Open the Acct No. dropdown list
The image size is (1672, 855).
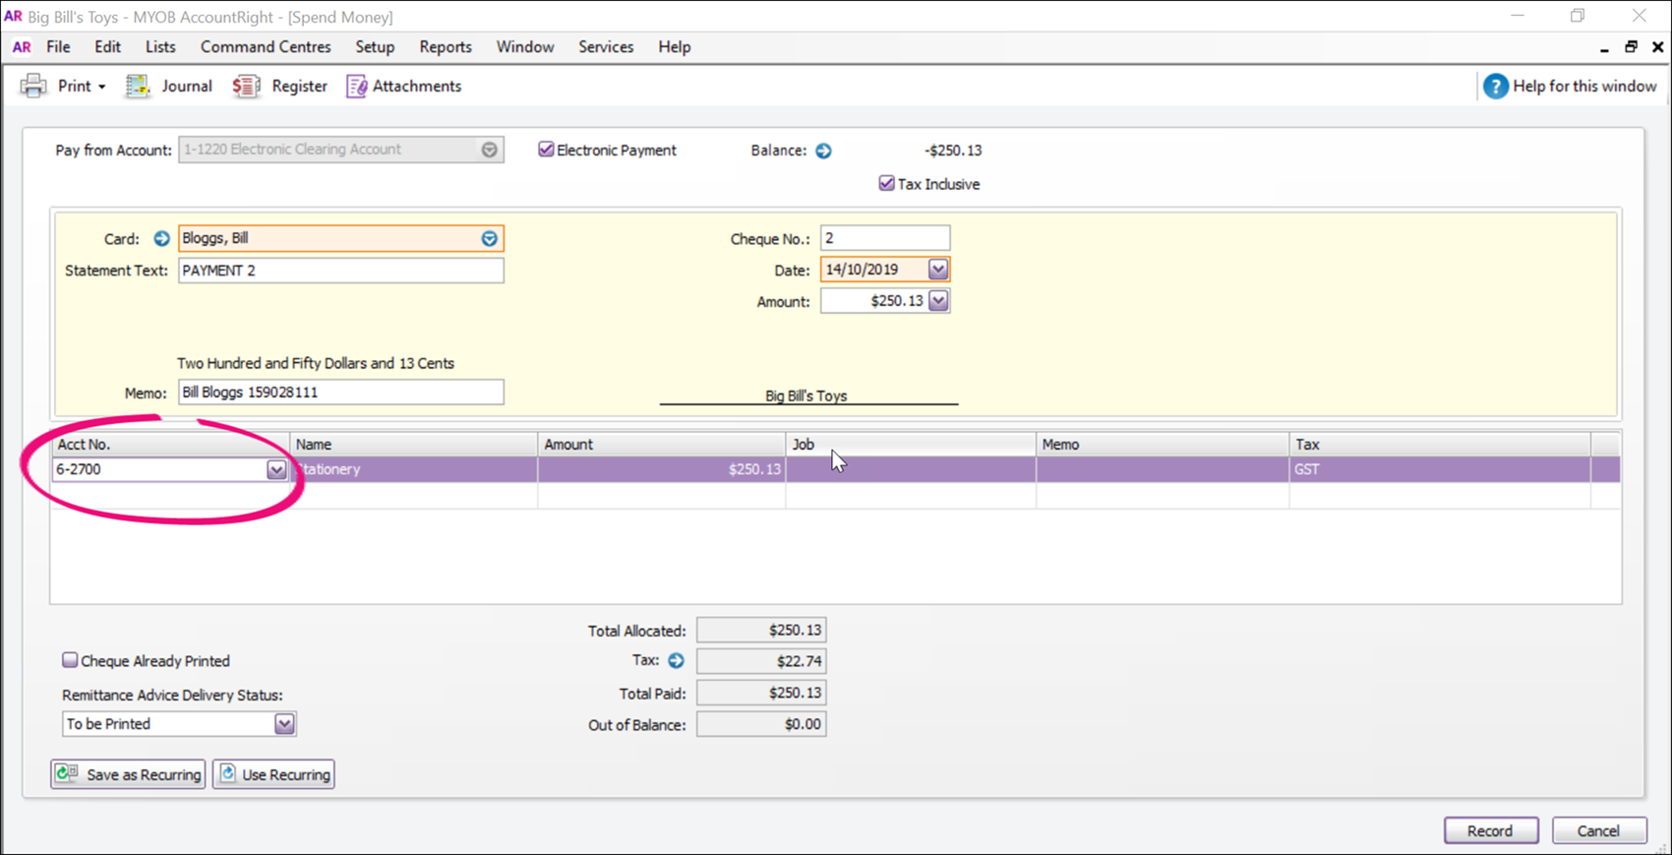pos(276,470)
